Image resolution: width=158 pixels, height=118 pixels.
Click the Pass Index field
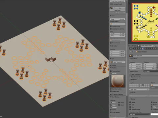(x=139, y=89)
